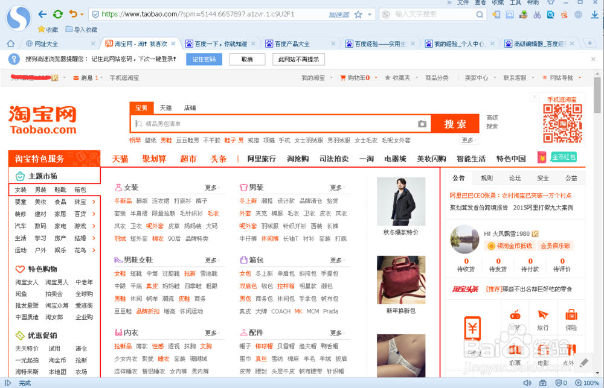Click 更多 under the hot search keywords
The height and width of the screenshot is (388, 604).
tap(469, 140)
